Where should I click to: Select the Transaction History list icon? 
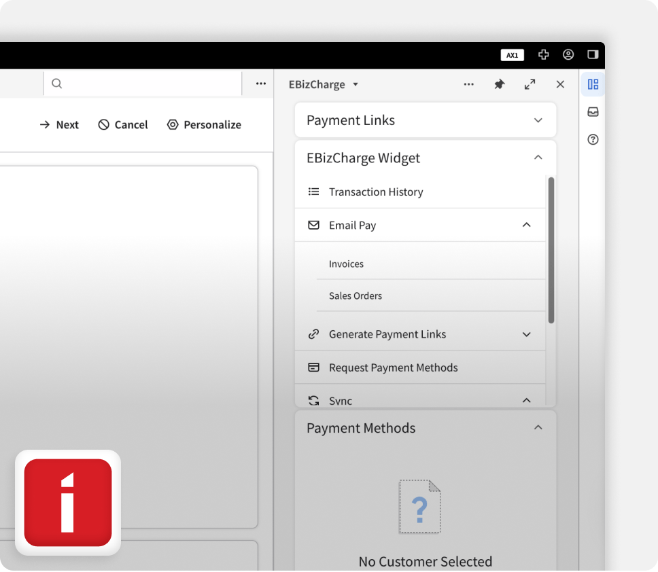coord(313,192)
